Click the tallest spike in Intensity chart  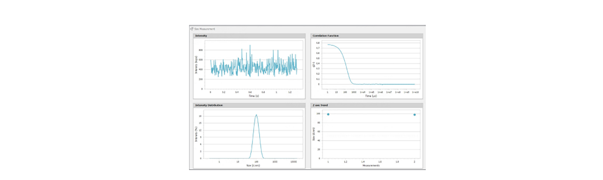pos(250,45)
